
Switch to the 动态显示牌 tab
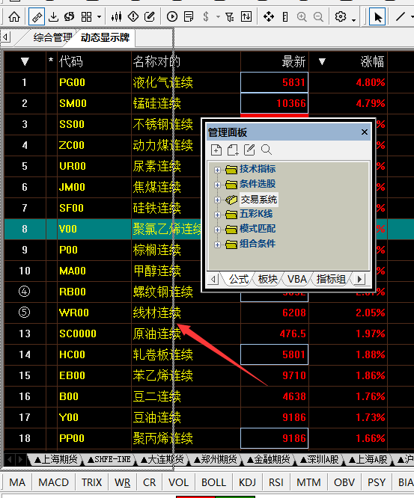105,38
